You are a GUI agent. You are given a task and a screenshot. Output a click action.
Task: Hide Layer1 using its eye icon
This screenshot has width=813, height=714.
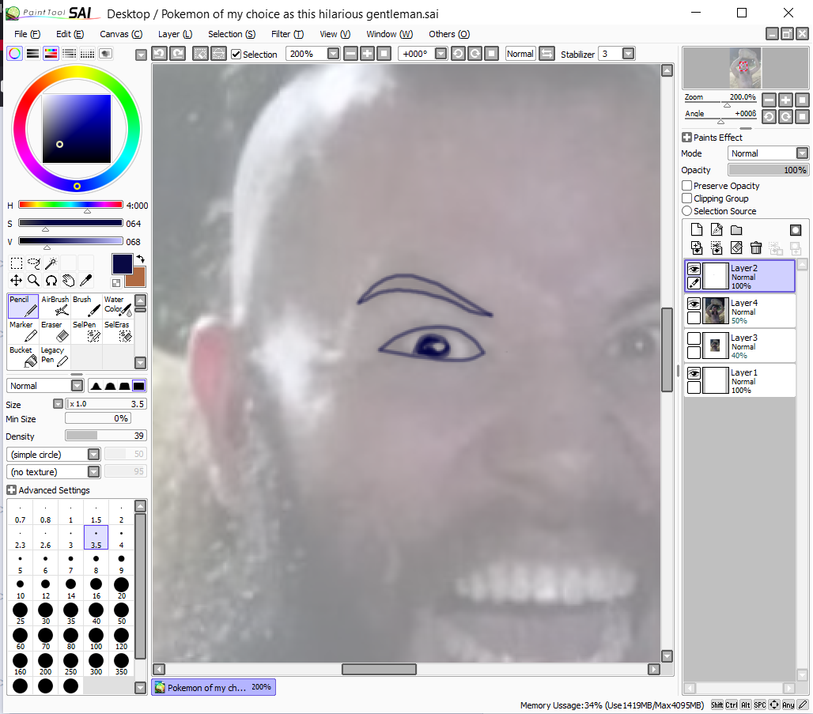click(x=694, y=373)
